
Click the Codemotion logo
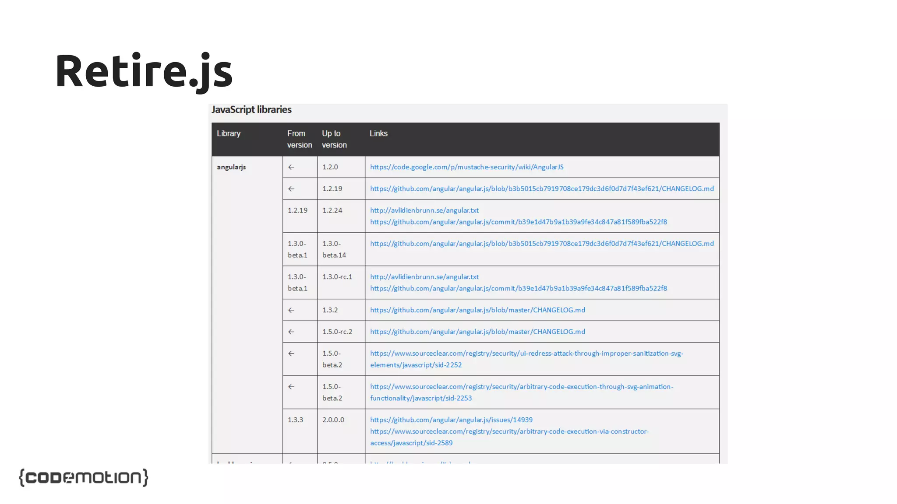84,477
